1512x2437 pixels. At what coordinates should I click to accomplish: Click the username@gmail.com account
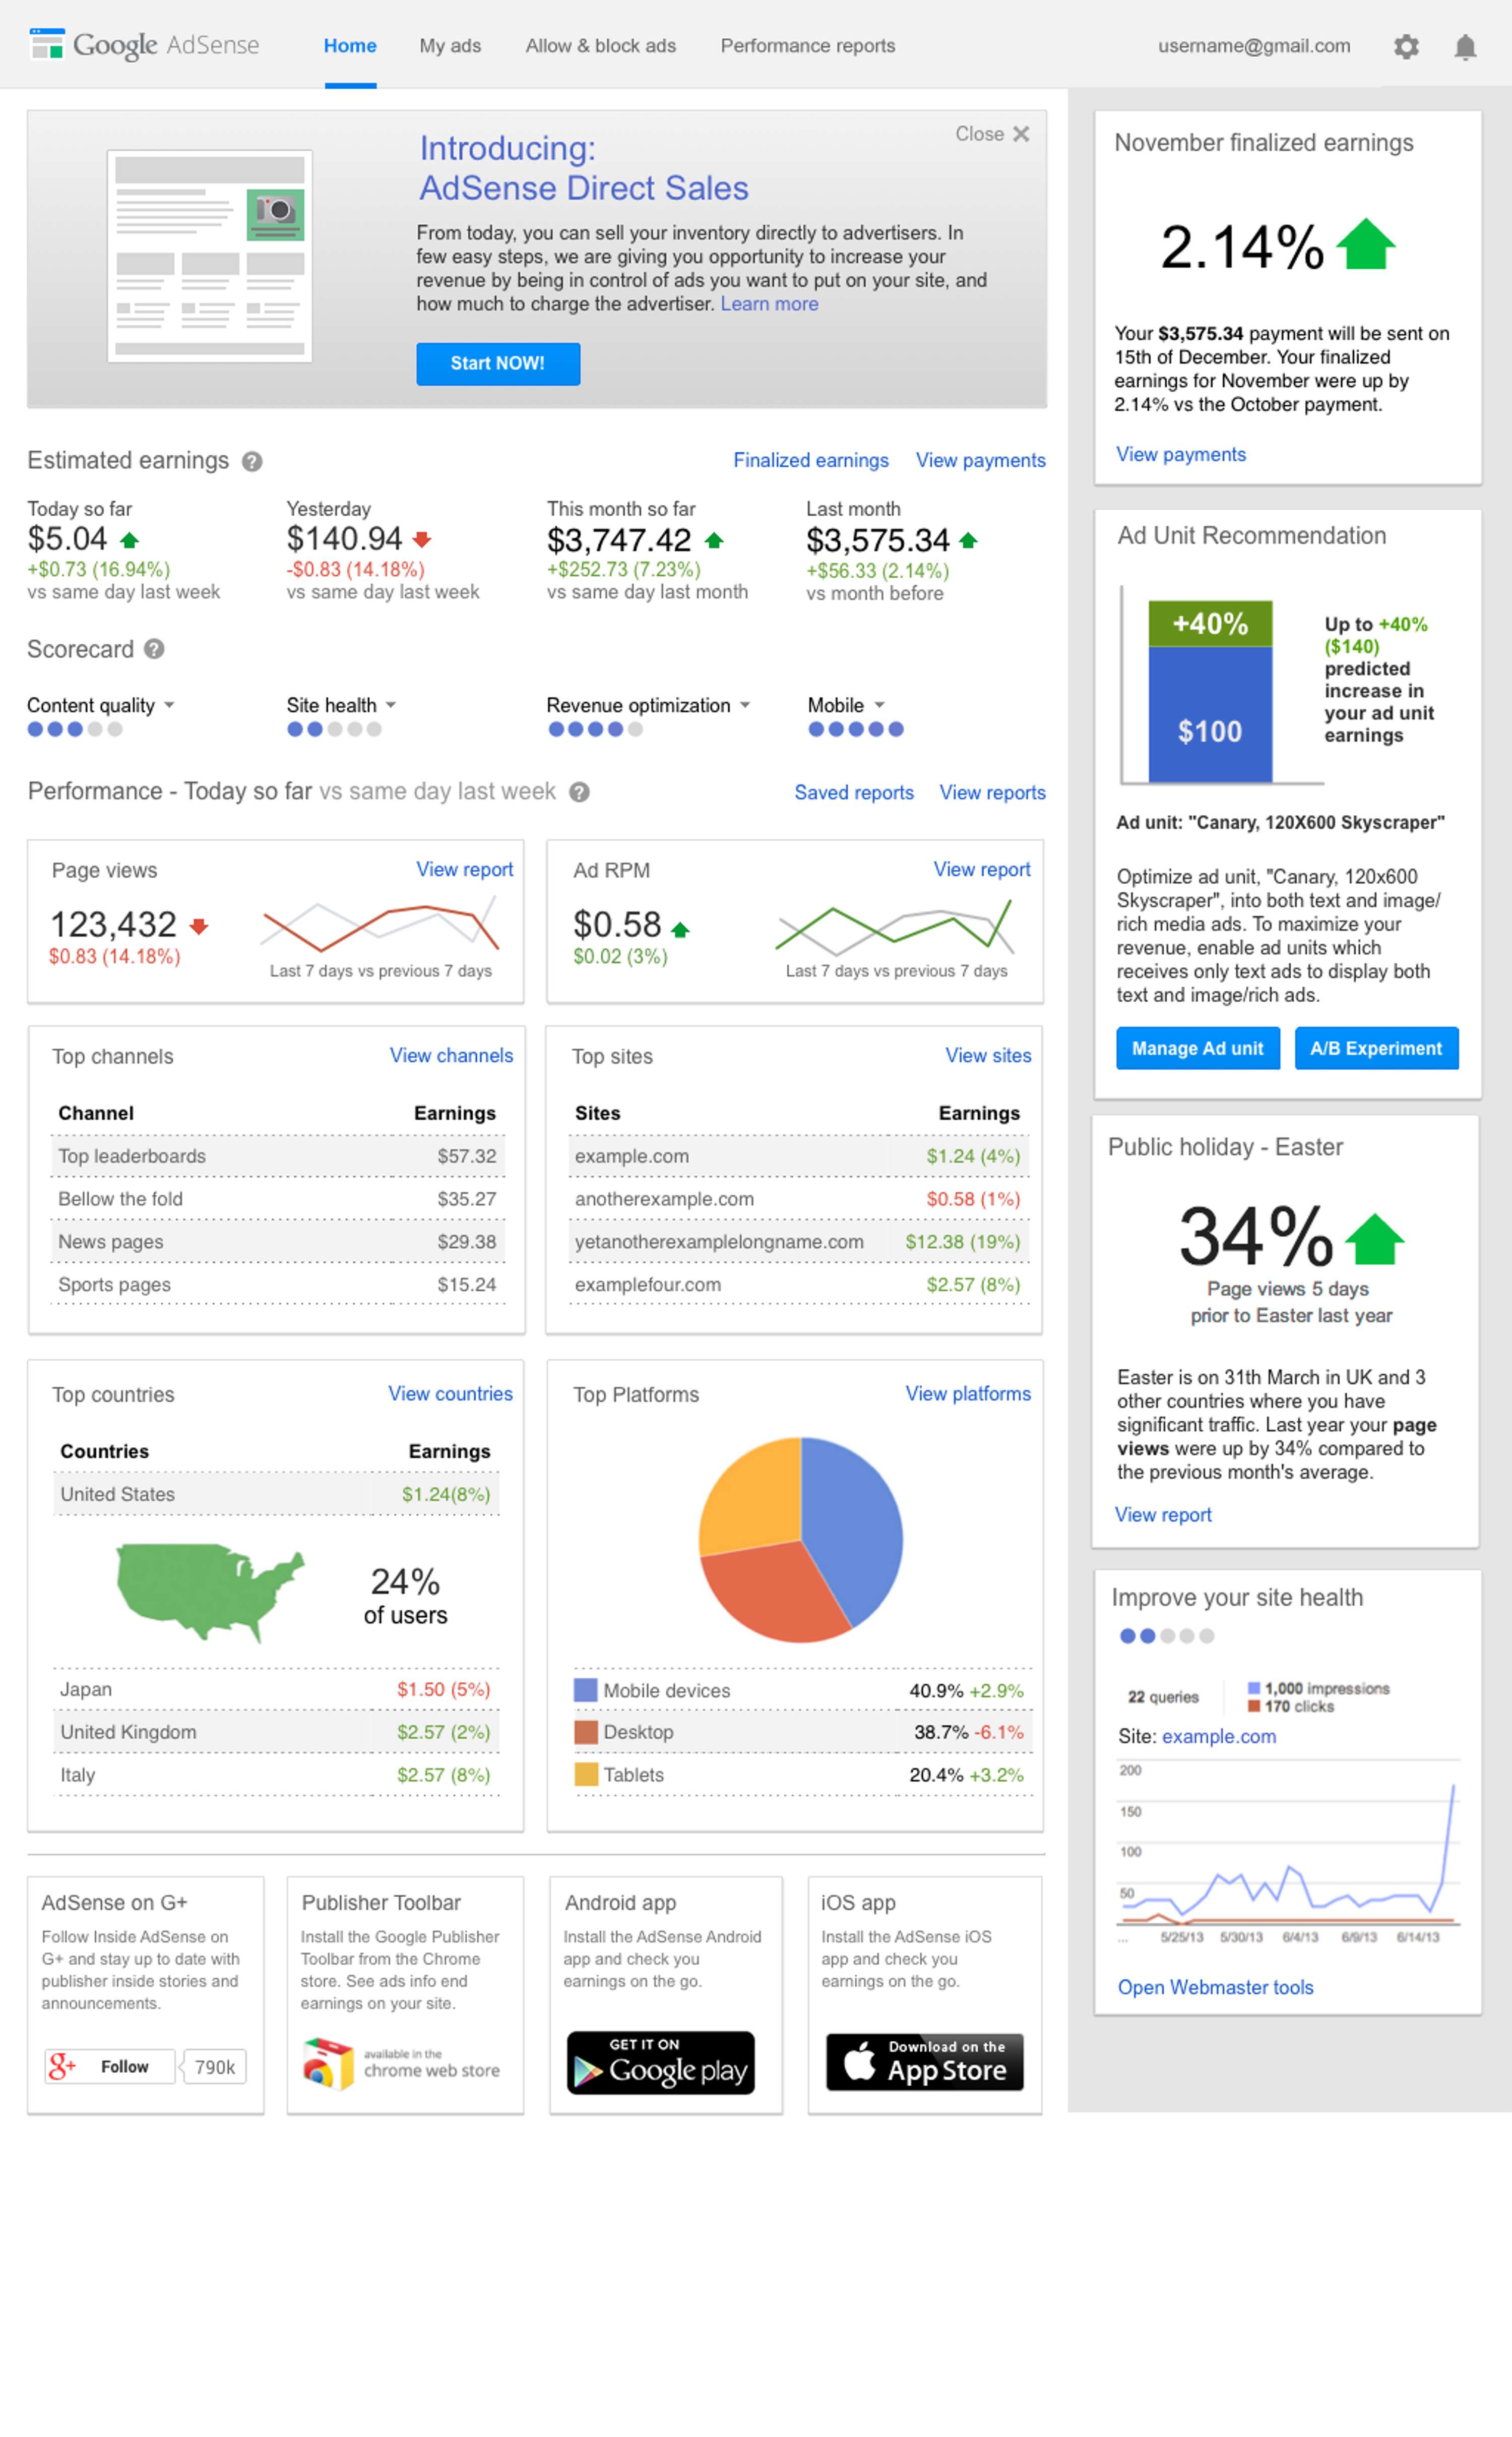click(x=1254, y=46)
